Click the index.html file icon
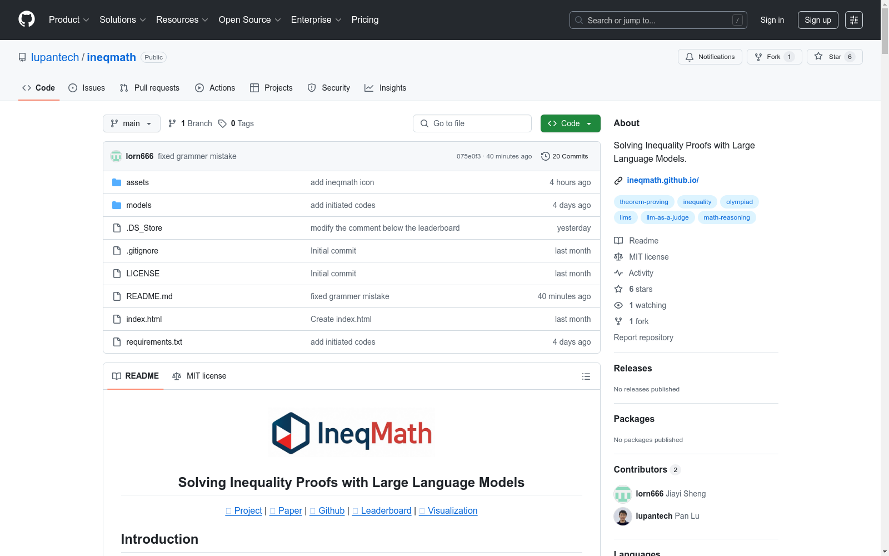This screenshot has width=889, height=556. (x=117, y=319)
